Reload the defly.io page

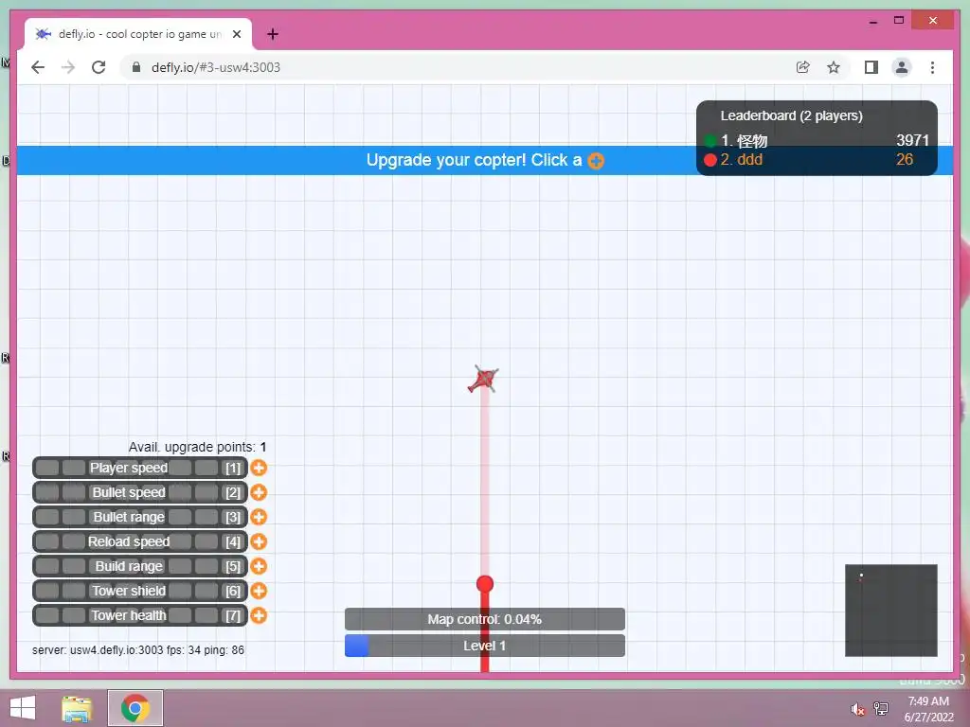point(99,67)
